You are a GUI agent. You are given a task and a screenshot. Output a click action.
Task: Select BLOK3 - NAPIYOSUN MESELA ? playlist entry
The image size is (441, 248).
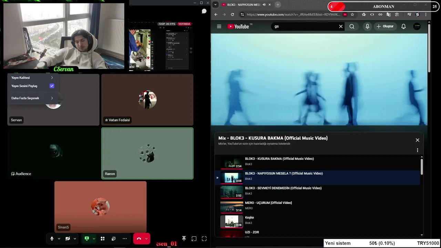tap(317, 177)
